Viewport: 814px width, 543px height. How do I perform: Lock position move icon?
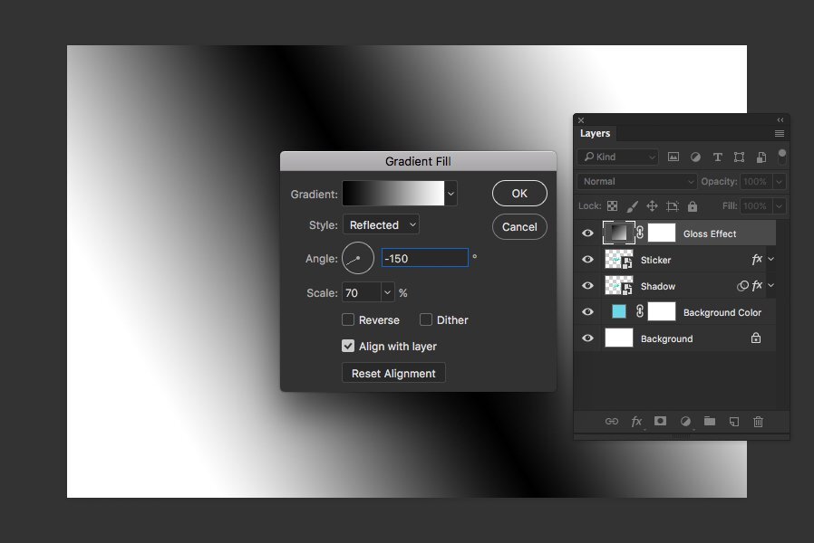(652, 206)
